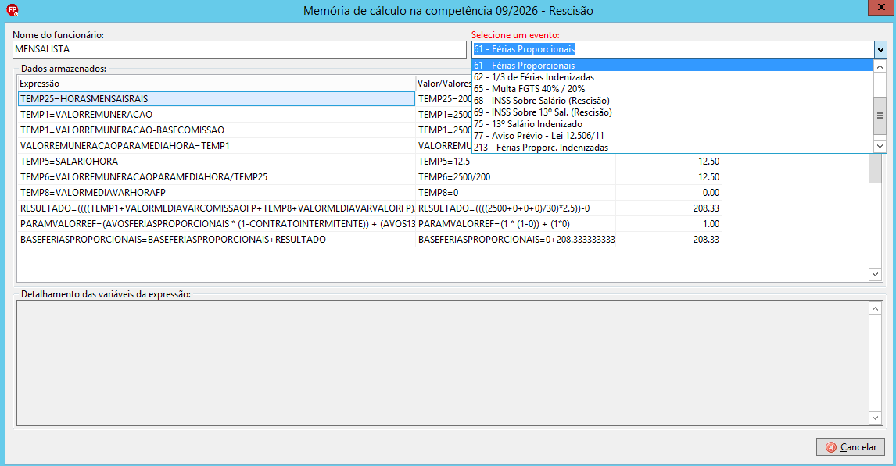This screenshot has width=896, height=466.
Task: Click the value cell RESULTADO=((((2500+0+0+0)/30)*2.5))-0
Action: [x=515, y=208]
